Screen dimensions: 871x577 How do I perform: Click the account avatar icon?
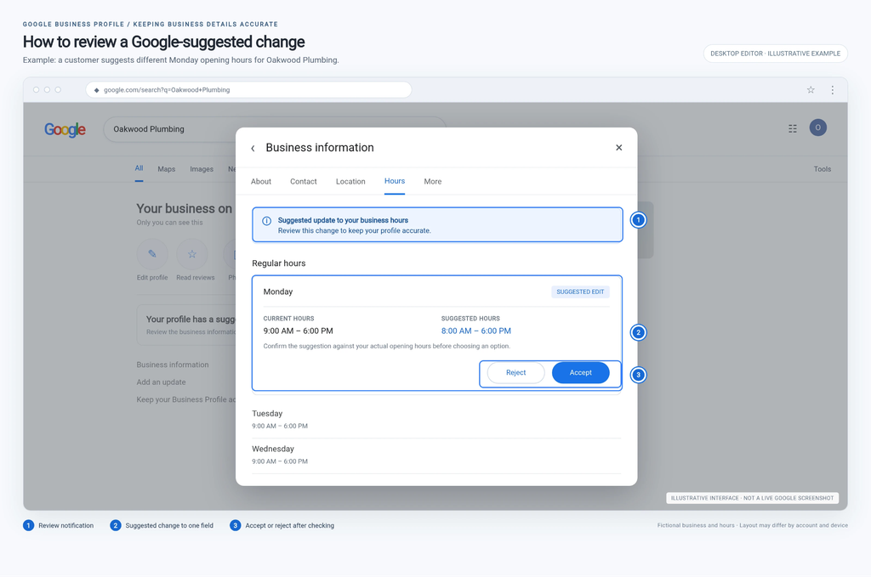tap(817, 127)
